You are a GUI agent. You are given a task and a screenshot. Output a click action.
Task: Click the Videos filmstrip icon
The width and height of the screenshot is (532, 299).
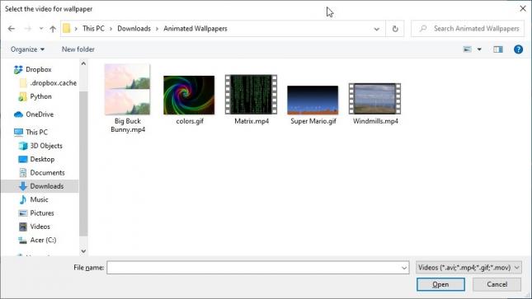[x=23, y=227]
